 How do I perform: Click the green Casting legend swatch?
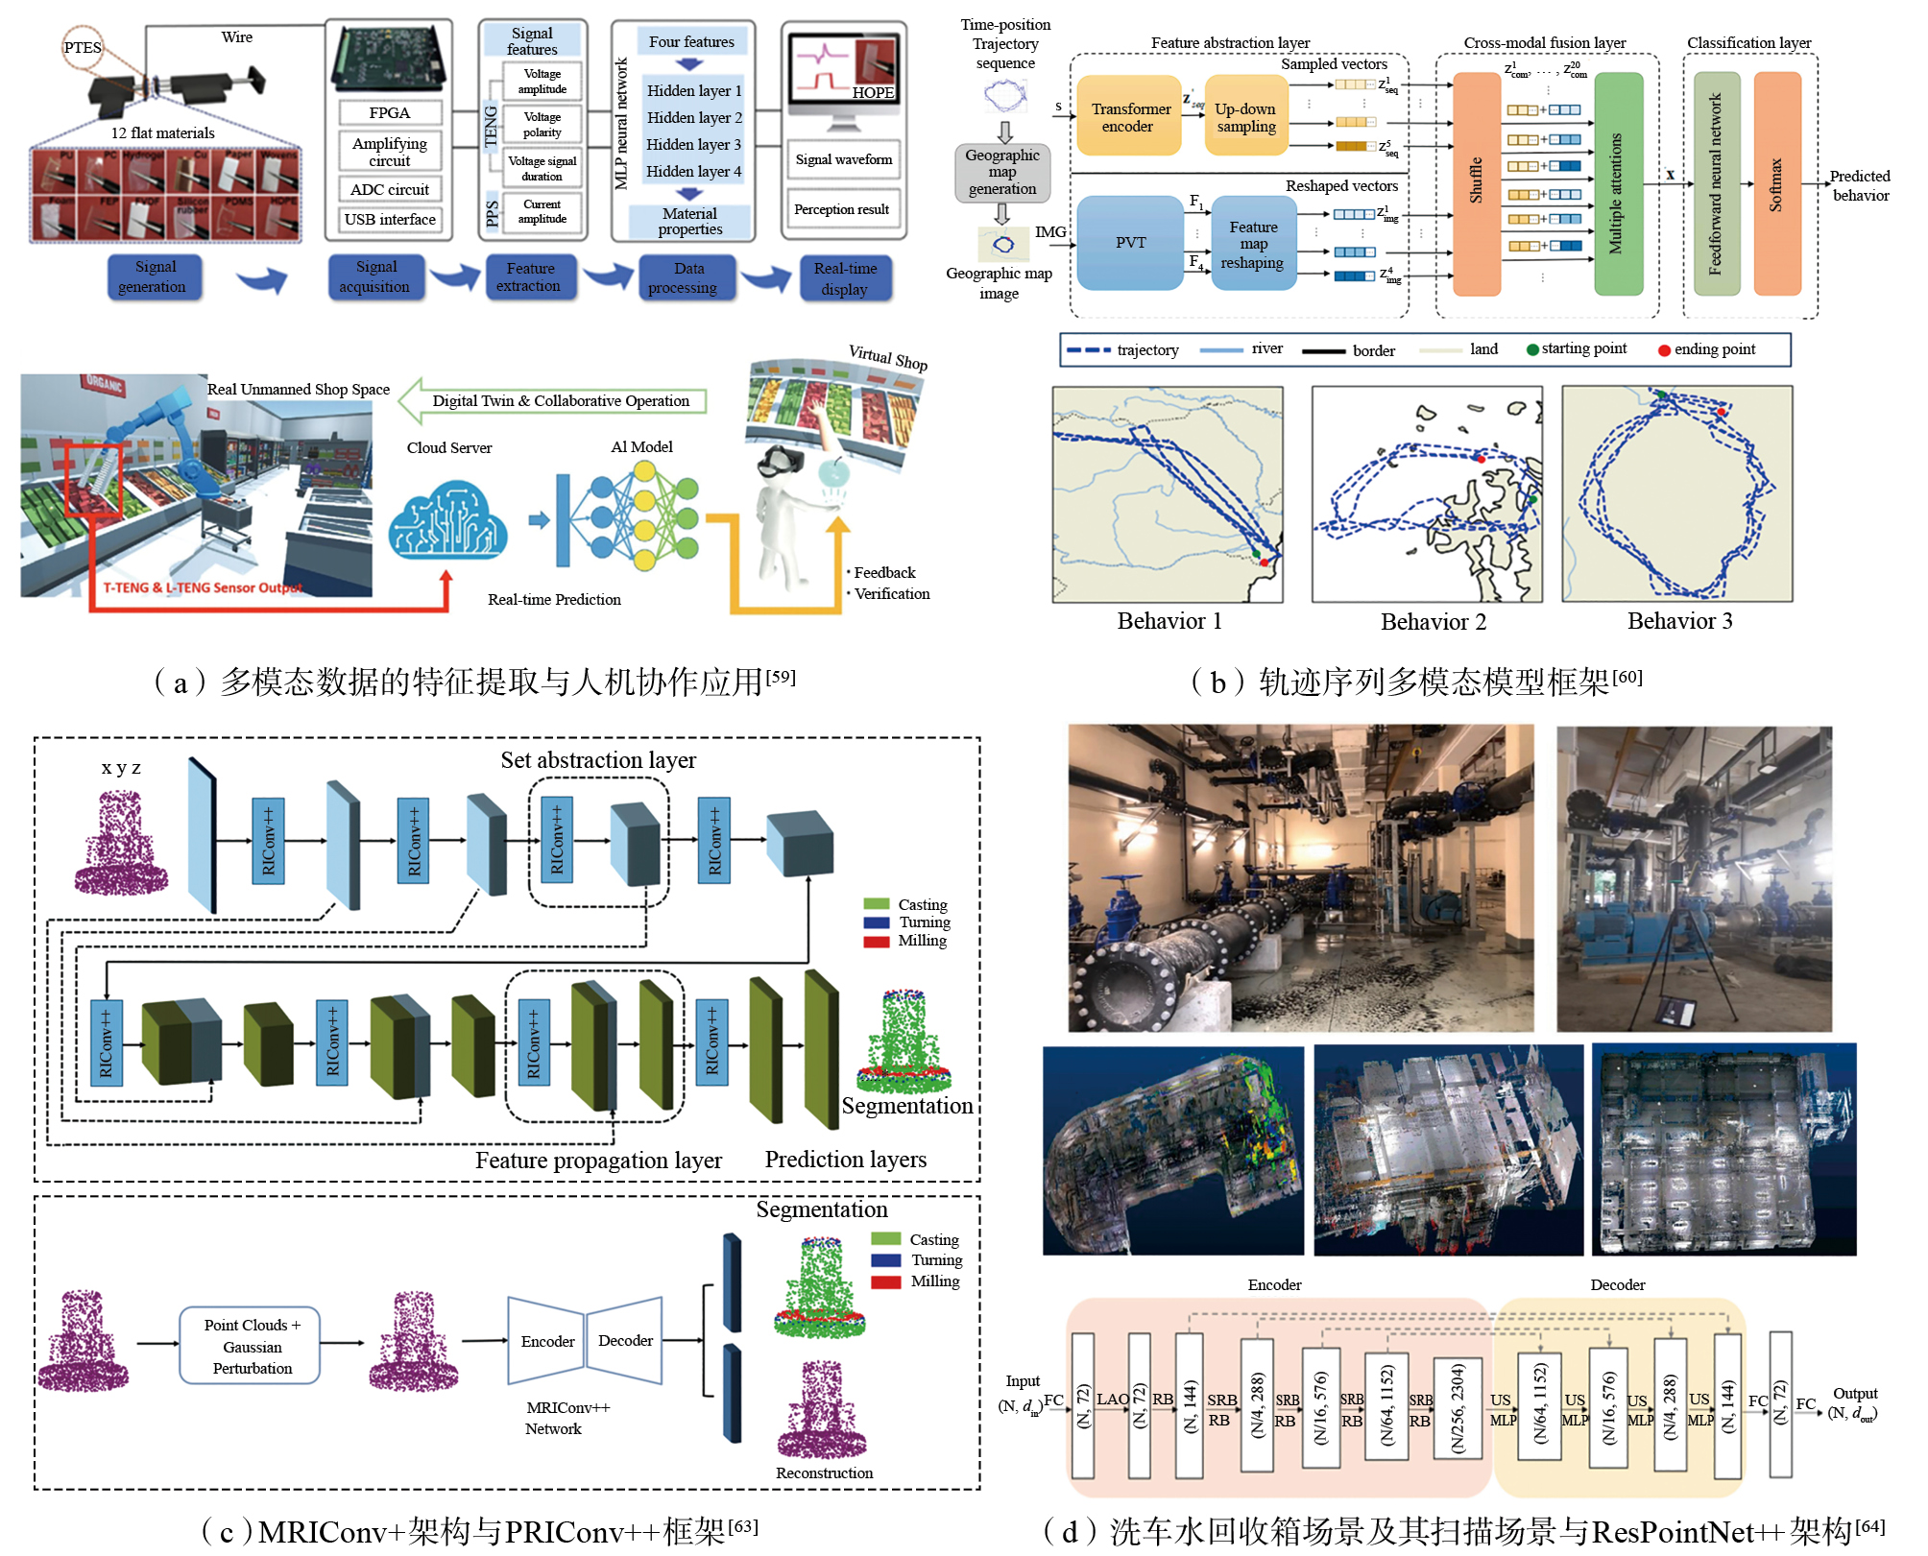876,904
